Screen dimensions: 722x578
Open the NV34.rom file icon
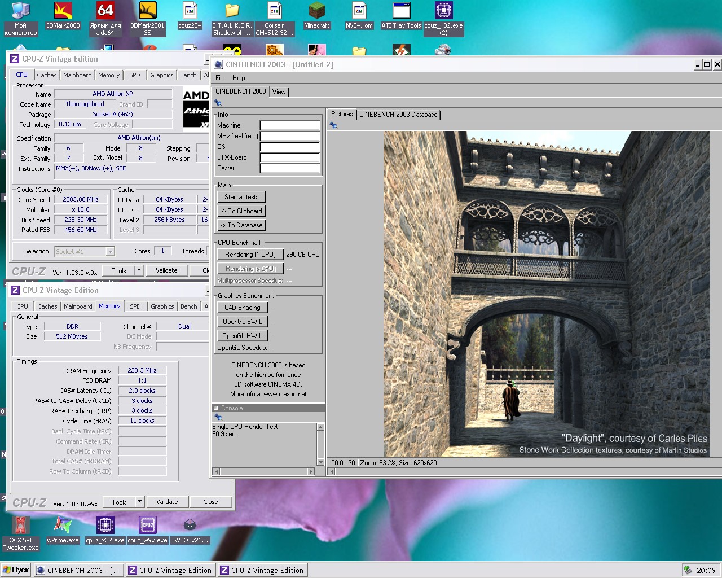[359, 15]
